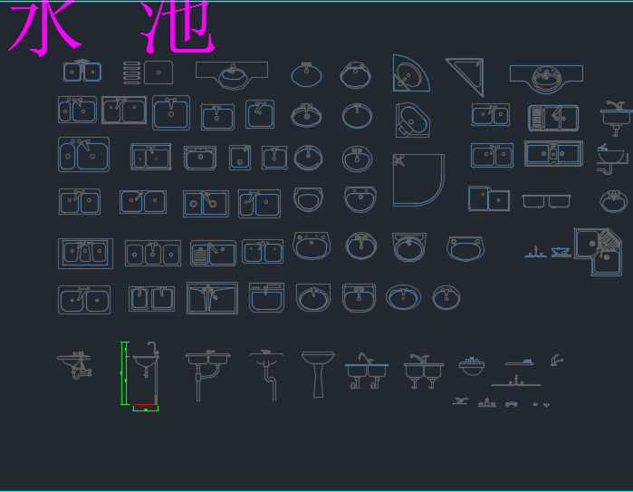Select the side-view sink with faucet at right edge

click(616, 119)
